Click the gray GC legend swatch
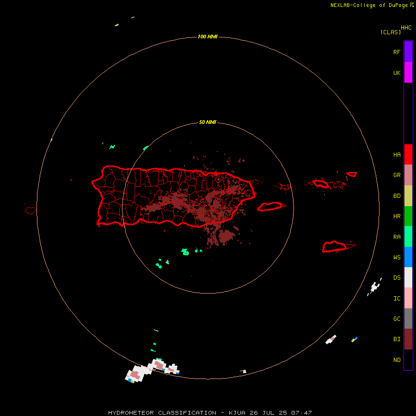 click(x=408, y=318)
